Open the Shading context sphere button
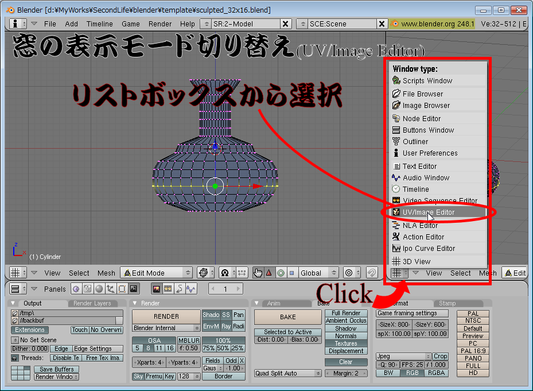Screen dimensions: 533x391 (x=99, y=289)
